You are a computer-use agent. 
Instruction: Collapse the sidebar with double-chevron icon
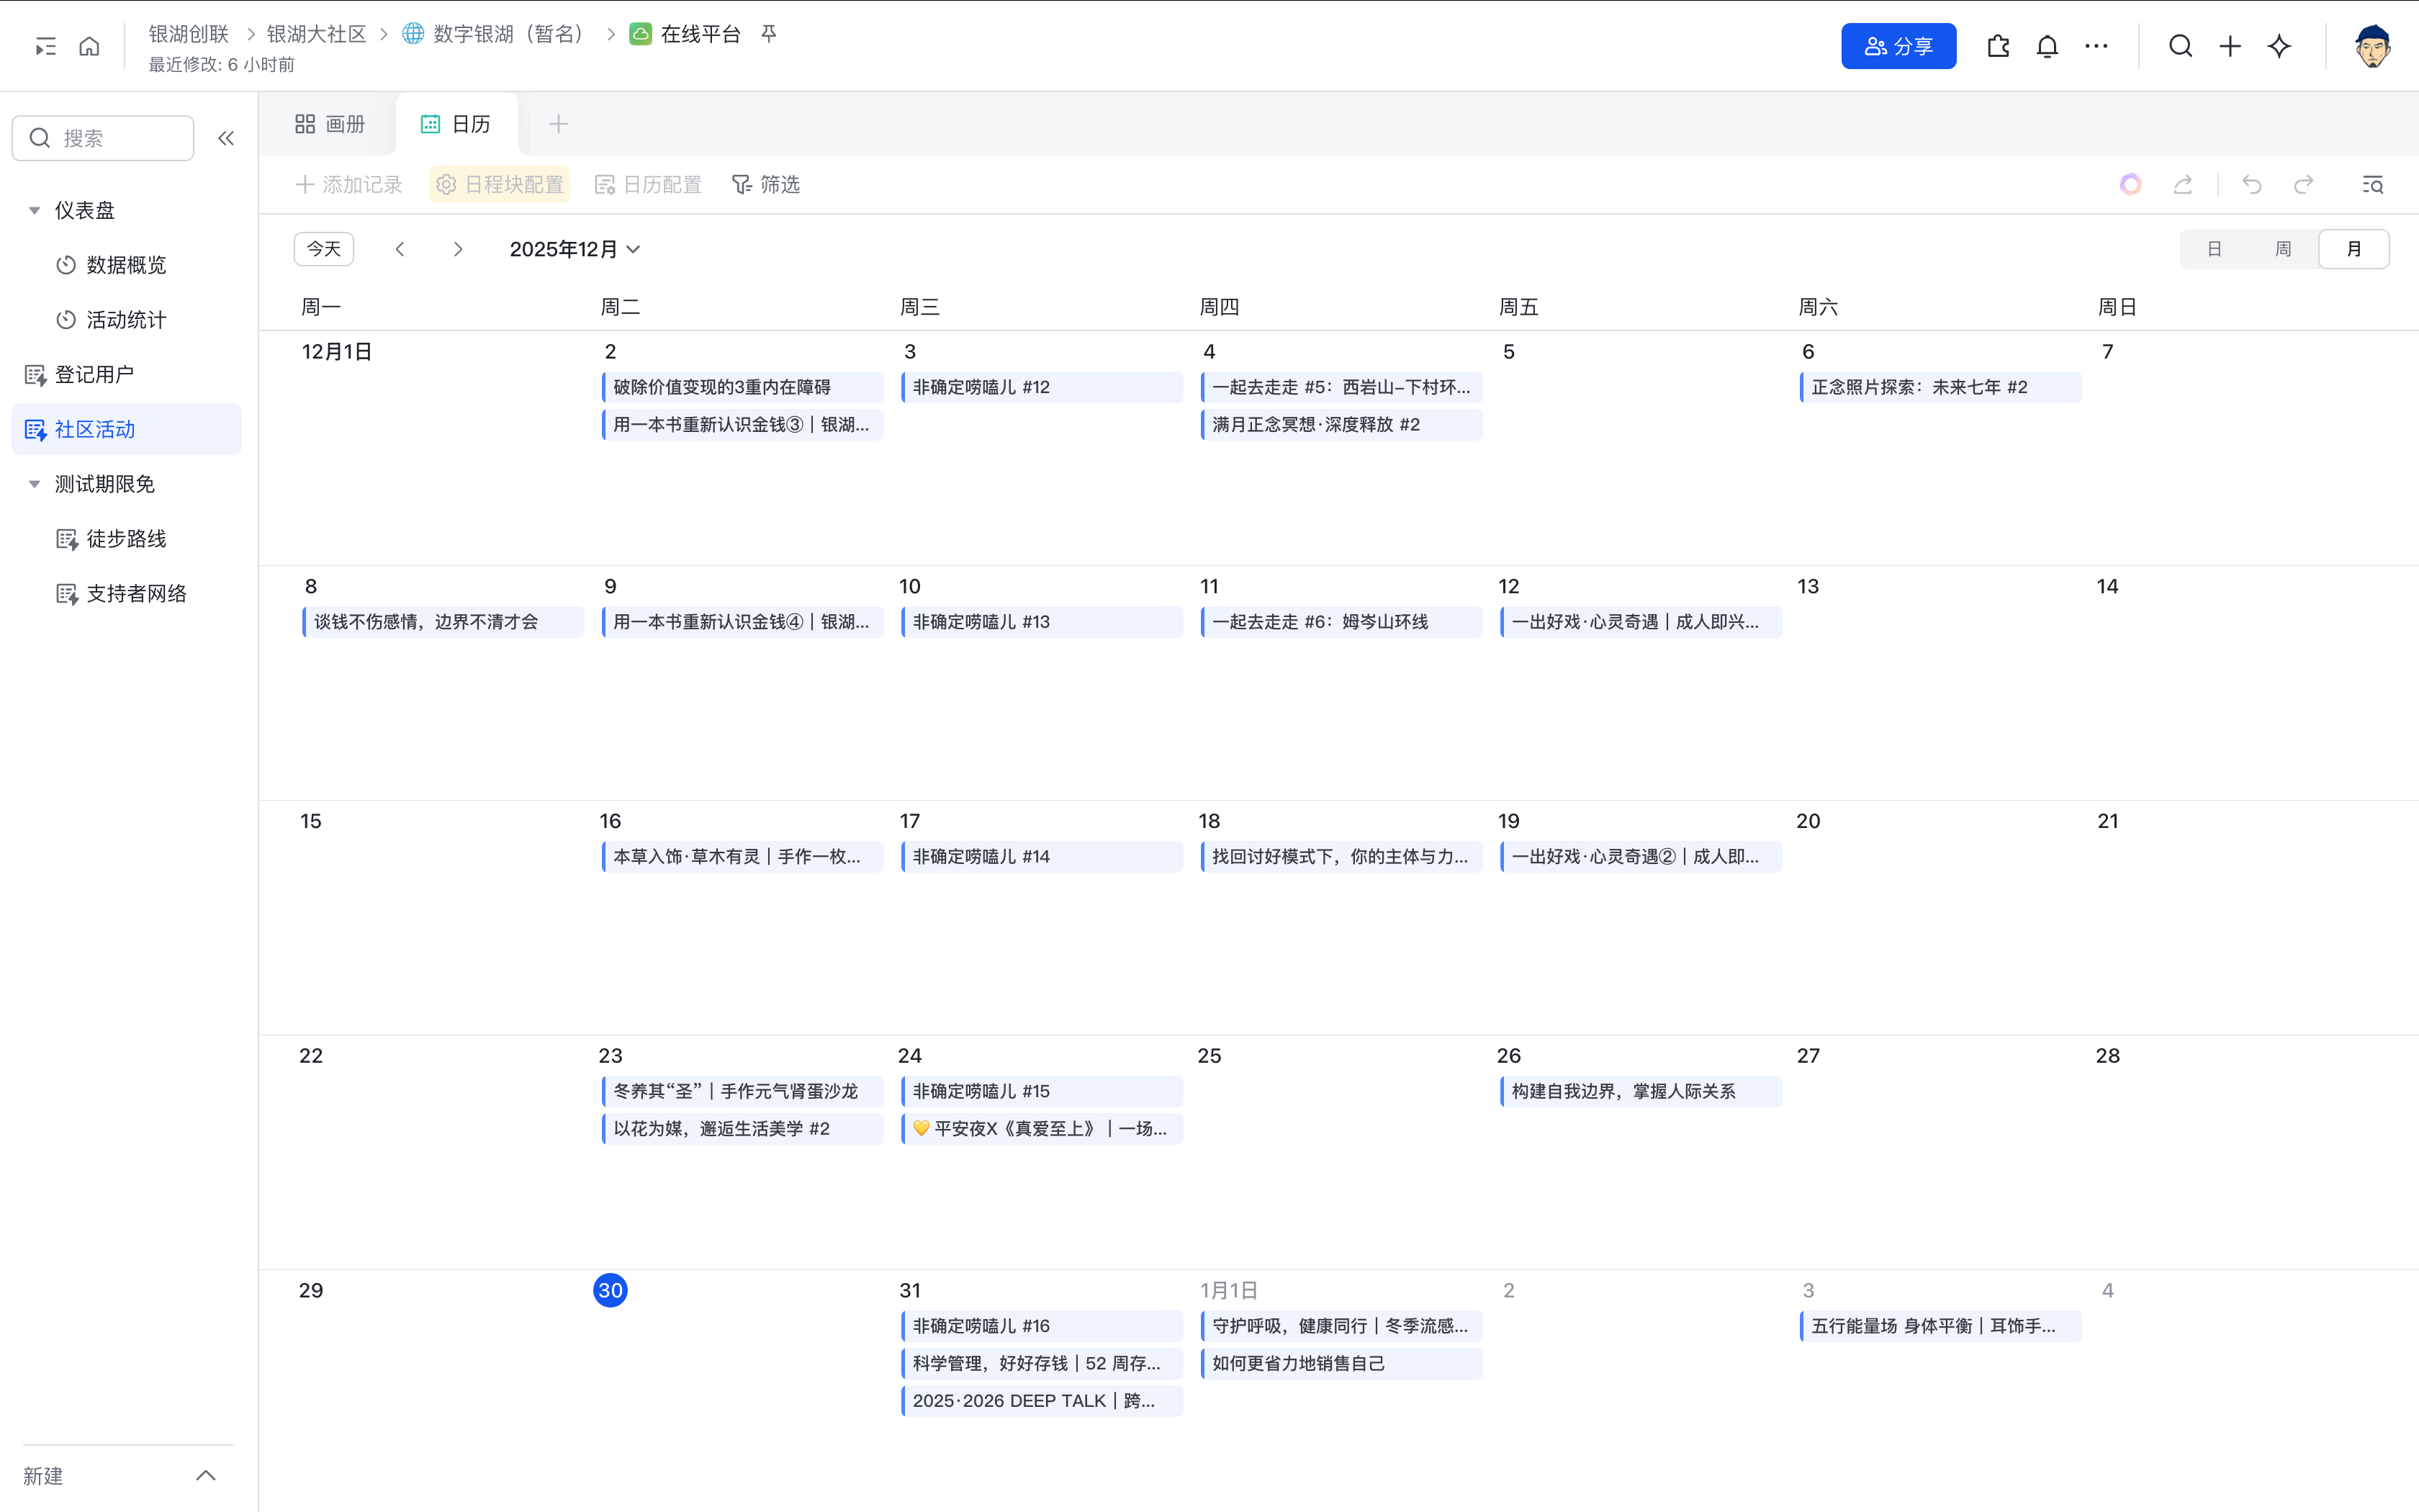226,138
